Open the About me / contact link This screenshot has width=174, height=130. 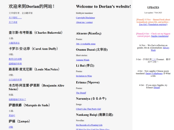click(84, 22)
